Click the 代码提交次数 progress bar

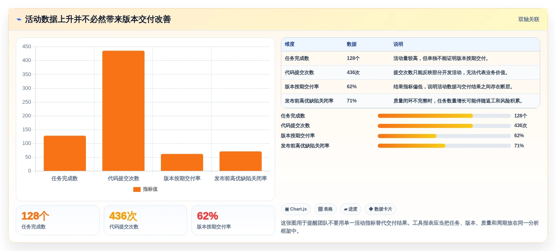444,126
